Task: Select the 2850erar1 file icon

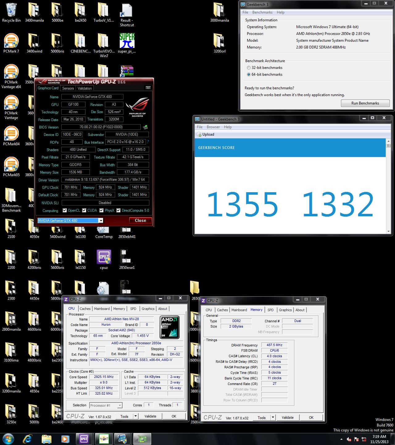Action: tap(127, 260)
